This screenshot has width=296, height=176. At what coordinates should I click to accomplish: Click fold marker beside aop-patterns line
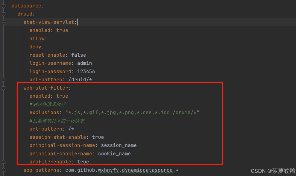click(3, 170)
